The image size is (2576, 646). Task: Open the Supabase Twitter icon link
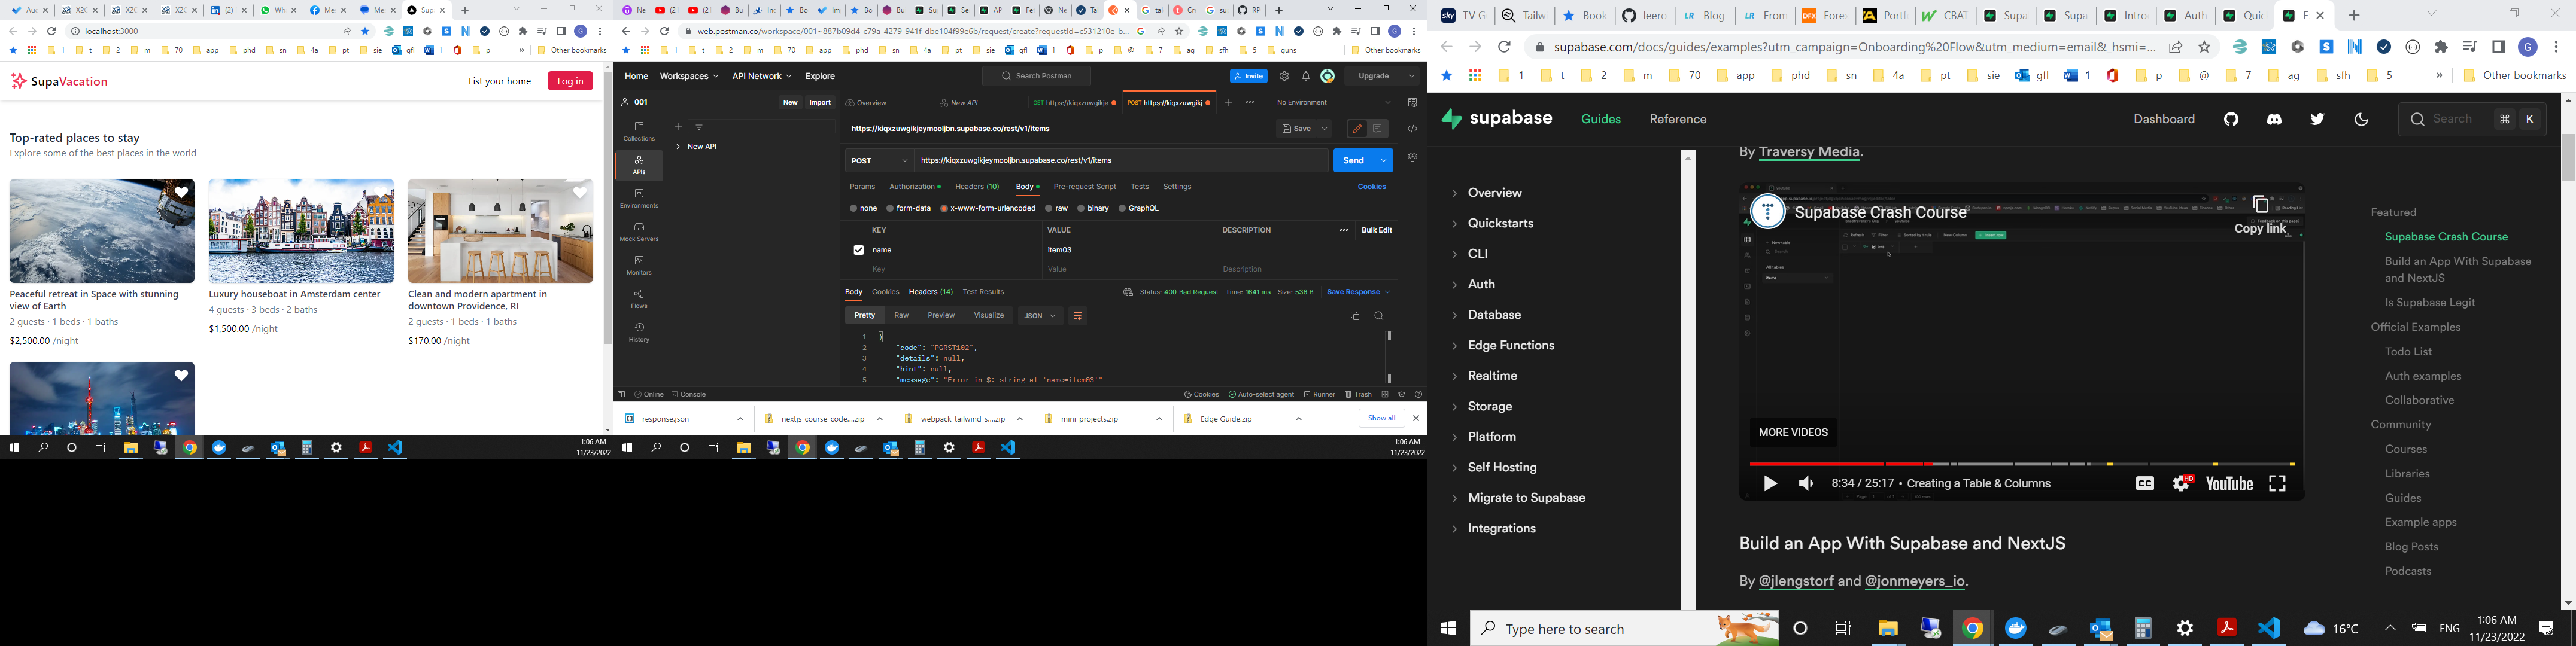point(2317,119)
